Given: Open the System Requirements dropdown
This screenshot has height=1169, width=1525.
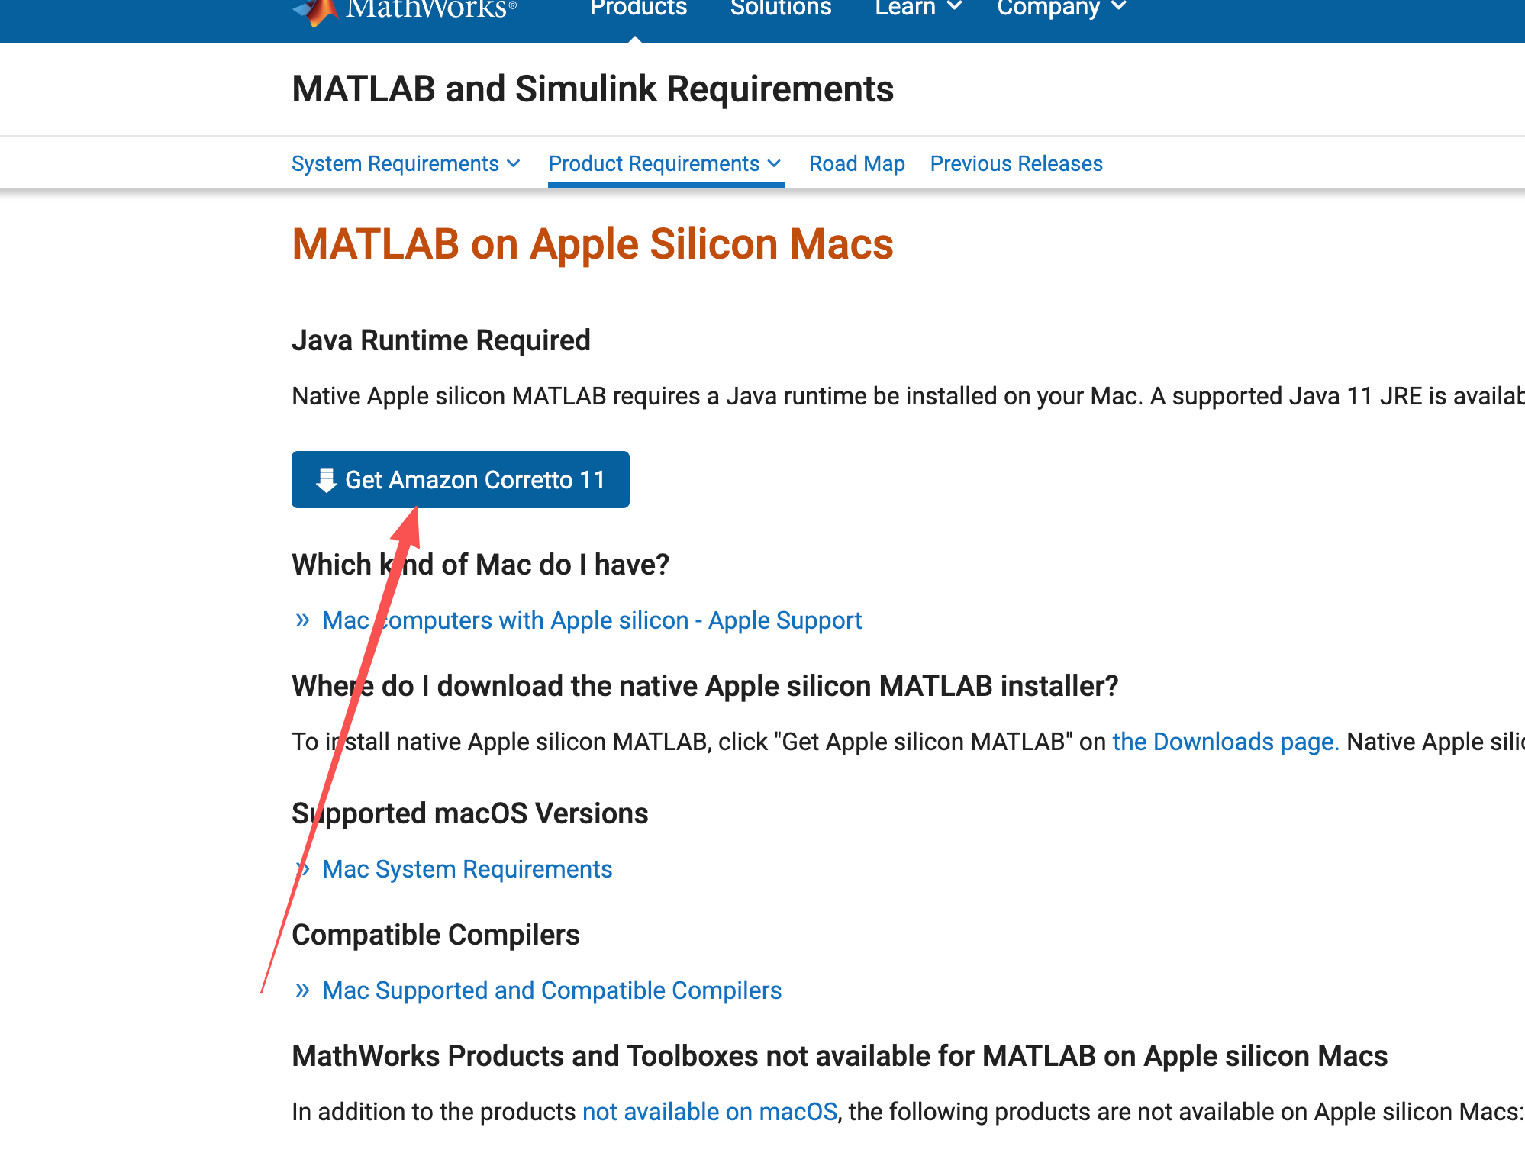Looking at the screenshot, I should (405, 164).
